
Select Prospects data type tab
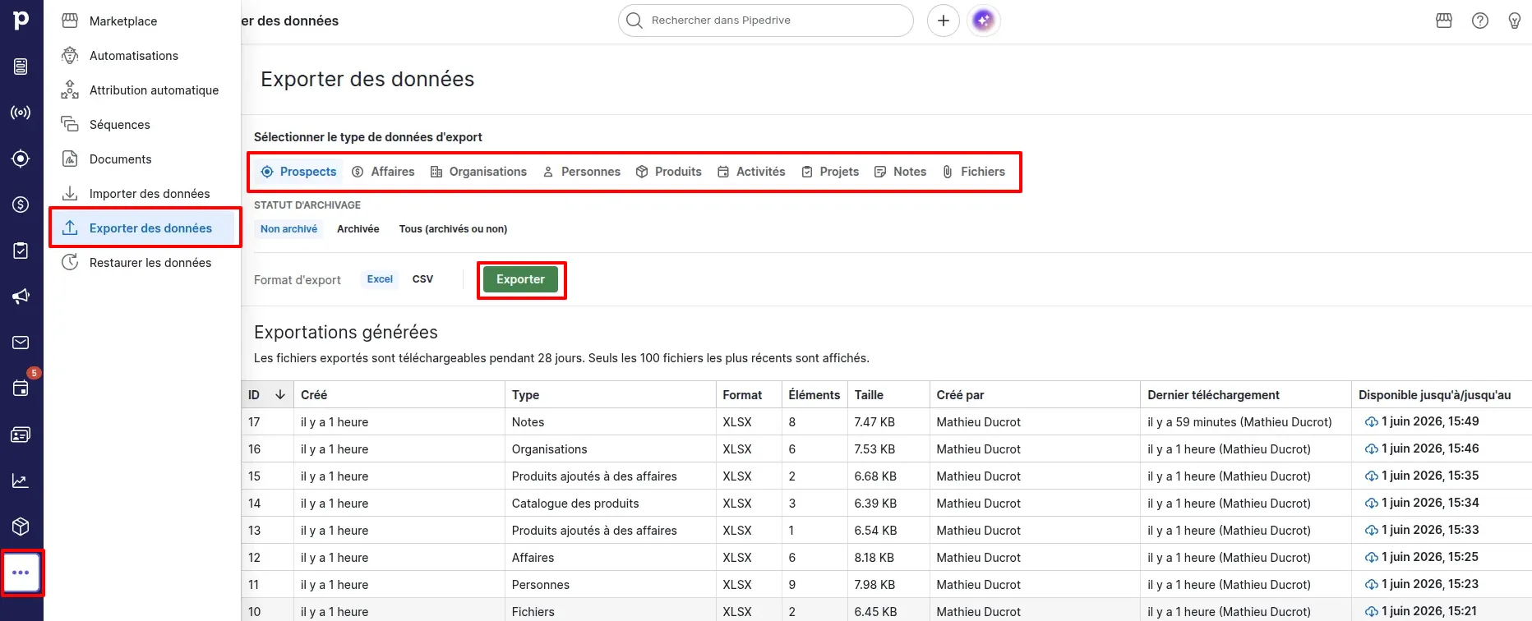click(x=298, y=172)
